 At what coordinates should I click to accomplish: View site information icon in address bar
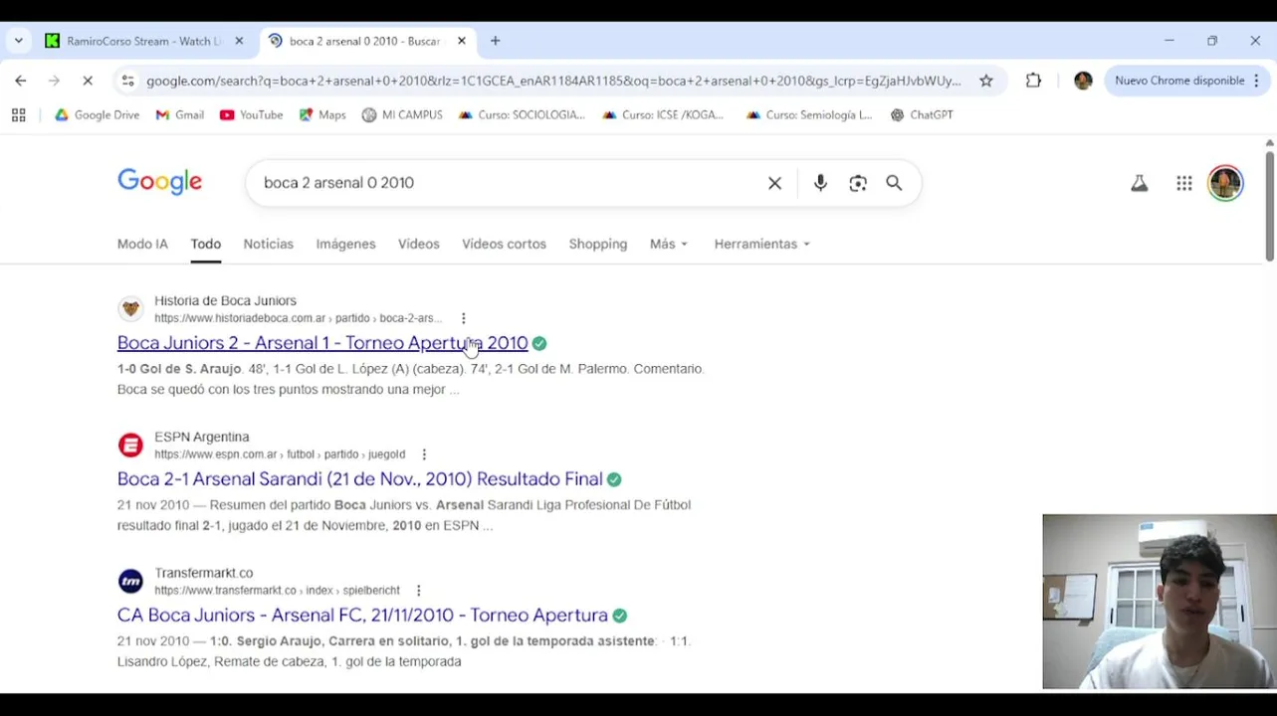pyautogui.click(x=125, y=81)
